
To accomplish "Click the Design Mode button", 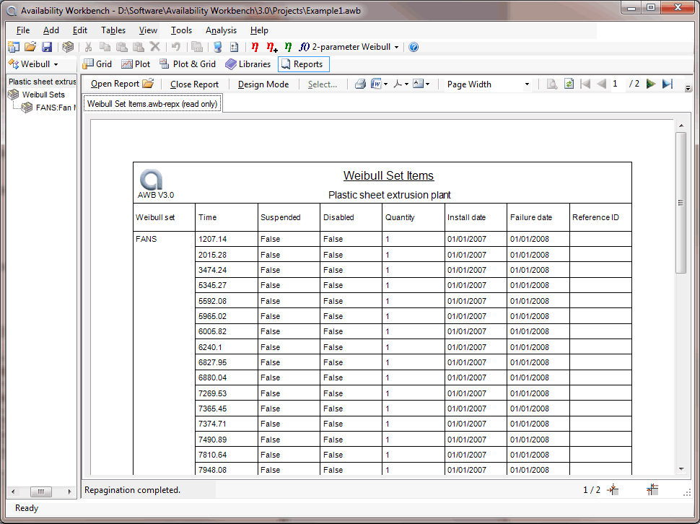I will tap(263, 84).
